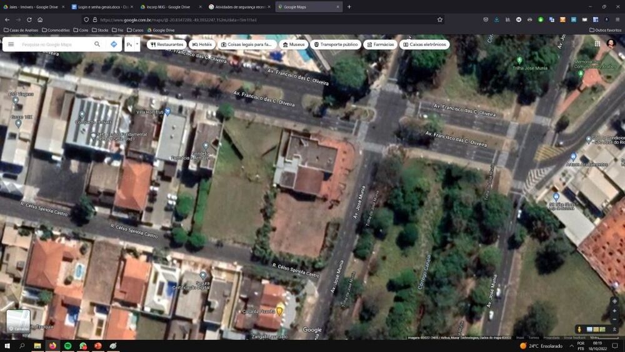The image size is (625, 352).
Task: Open Stocks bookmark folder
Action: (x=100, y=30)
